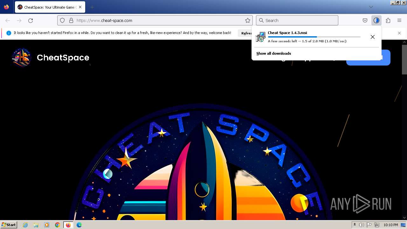Screen dimensions: 407x229
Task: Reload the current page
Action: click(31, 20)
